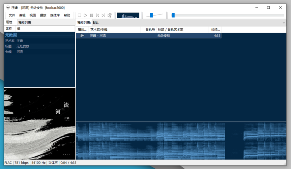Close the foobar2000 window
Viewport: 291px width, 169px height.
280,8
